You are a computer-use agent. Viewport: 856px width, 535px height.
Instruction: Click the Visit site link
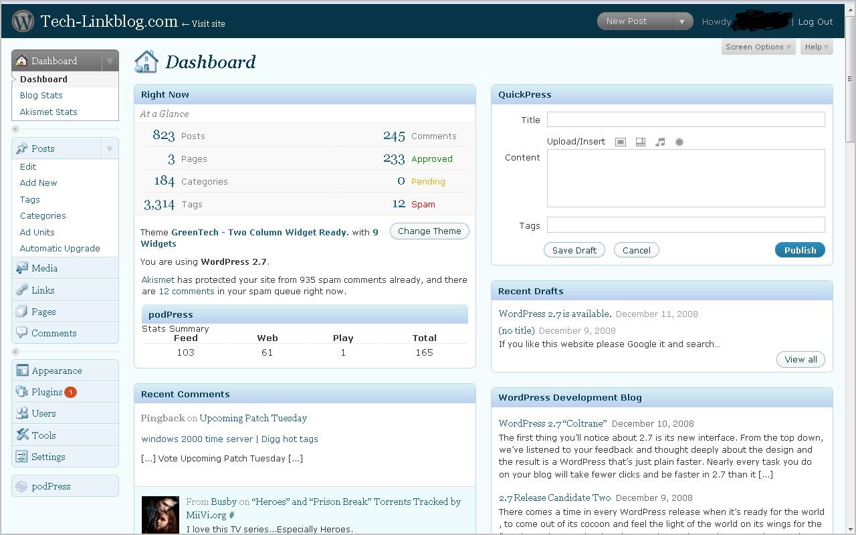(203, 23)
